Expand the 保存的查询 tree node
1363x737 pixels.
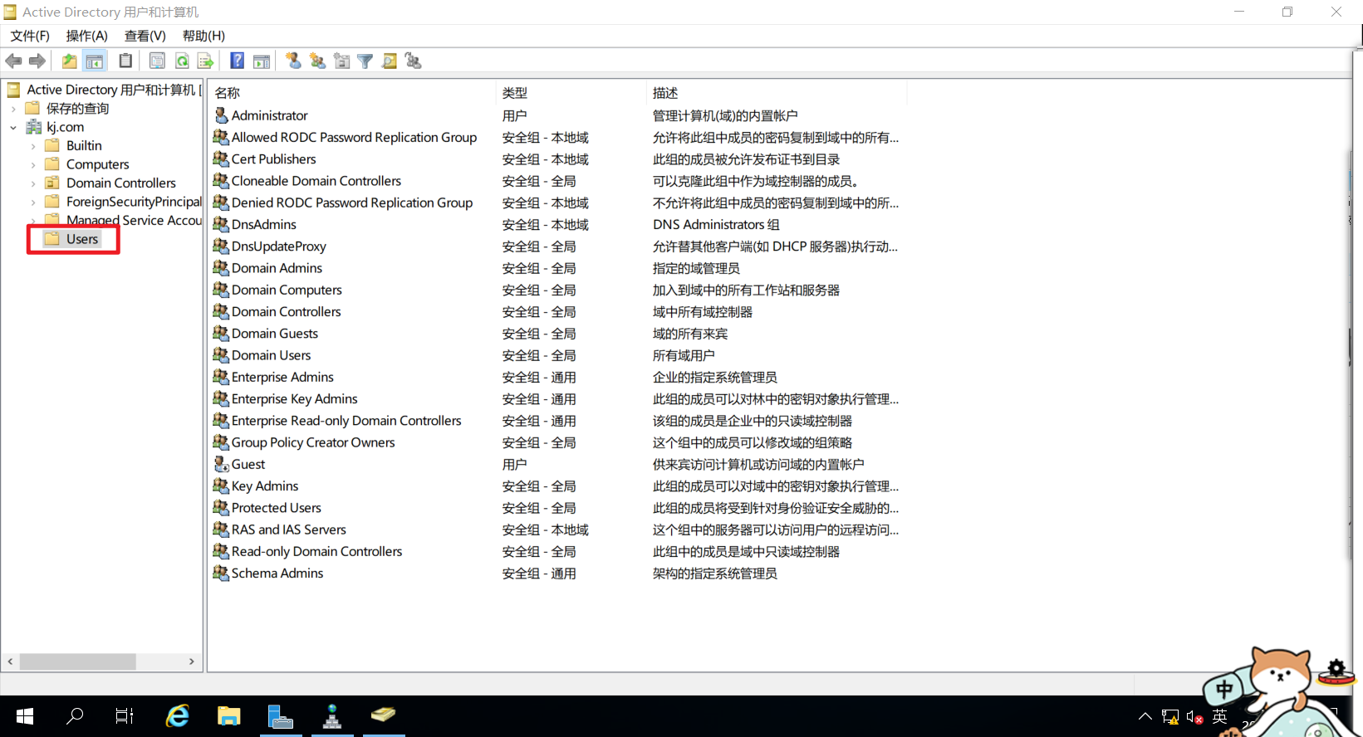pos(13,109)
